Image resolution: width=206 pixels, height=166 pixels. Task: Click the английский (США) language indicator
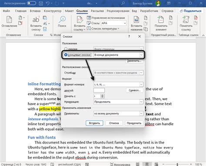(70, 164)
